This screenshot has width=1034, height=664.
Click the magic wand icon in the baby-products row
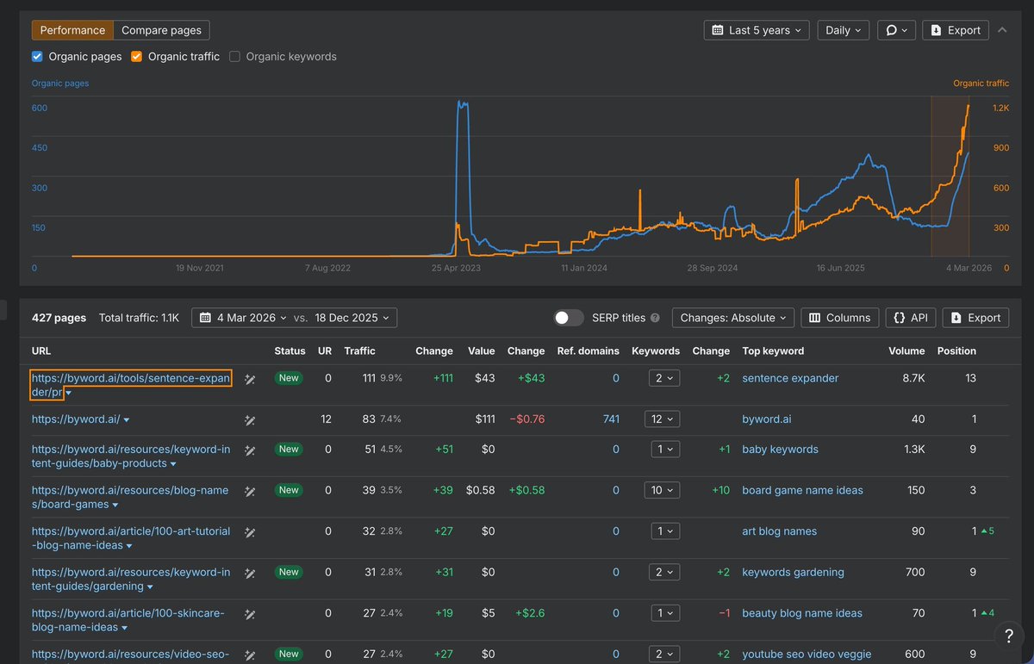pyautogui.click(x=250, y=450)
